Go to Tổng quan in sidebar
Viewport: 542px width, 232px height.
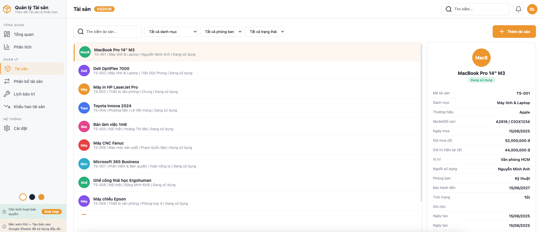[24, 34]
